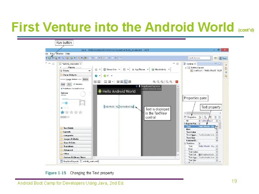Viewport: 259px width, 194px height.
Task: Click the Content Description property row
Action: tap(201, 140)
